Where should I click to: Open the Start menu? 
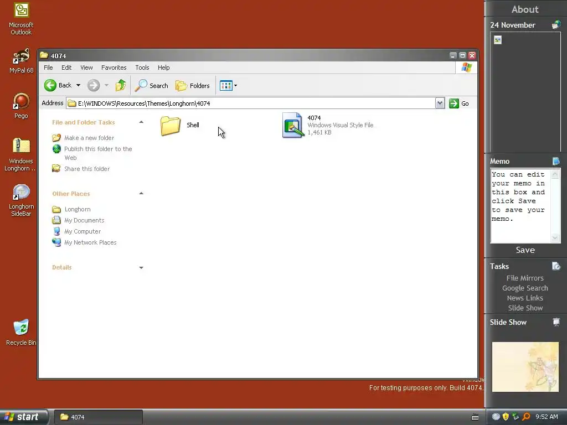23,417
